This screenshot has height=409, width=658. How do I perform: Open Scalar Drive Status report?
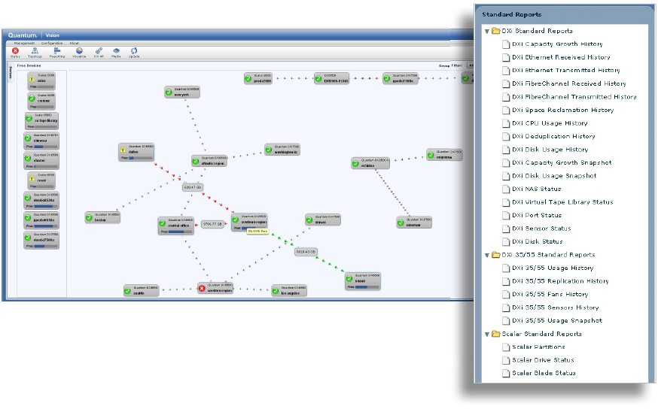point(543,360)
